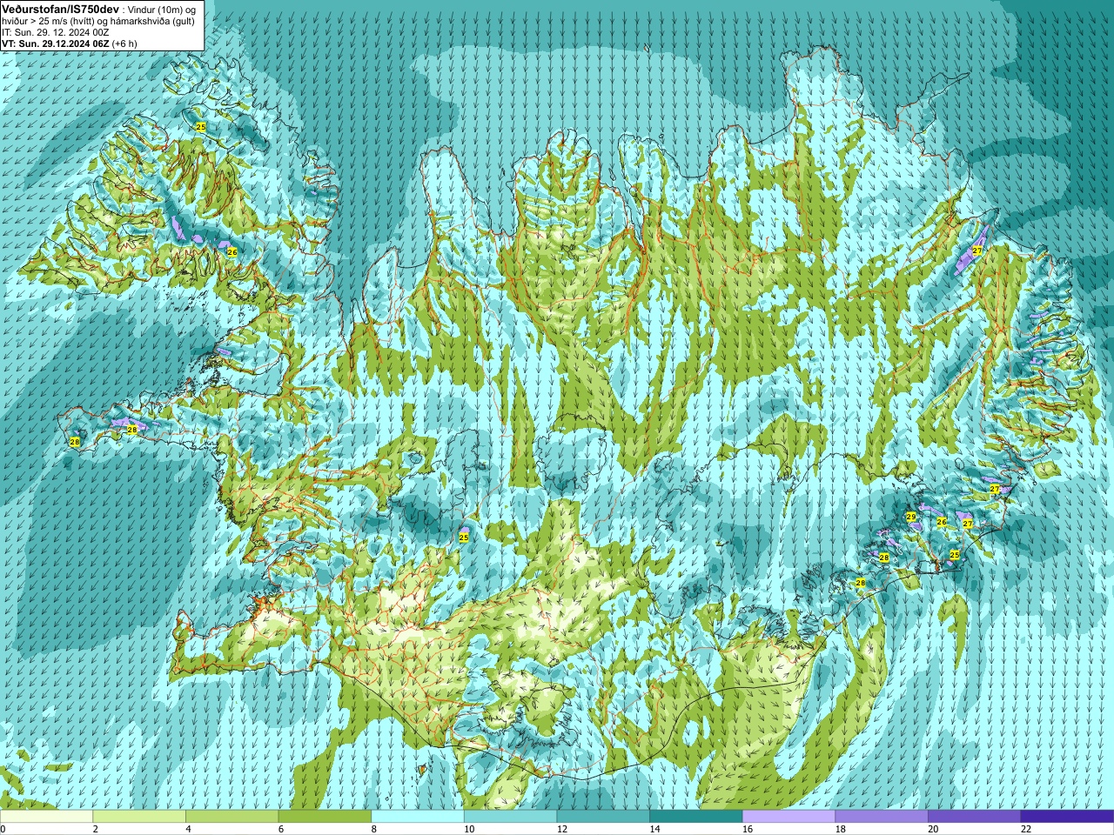Select the lavender 16–18 m/s legend swatch
Screen dimensions: 1114x835
coord(789,817)
